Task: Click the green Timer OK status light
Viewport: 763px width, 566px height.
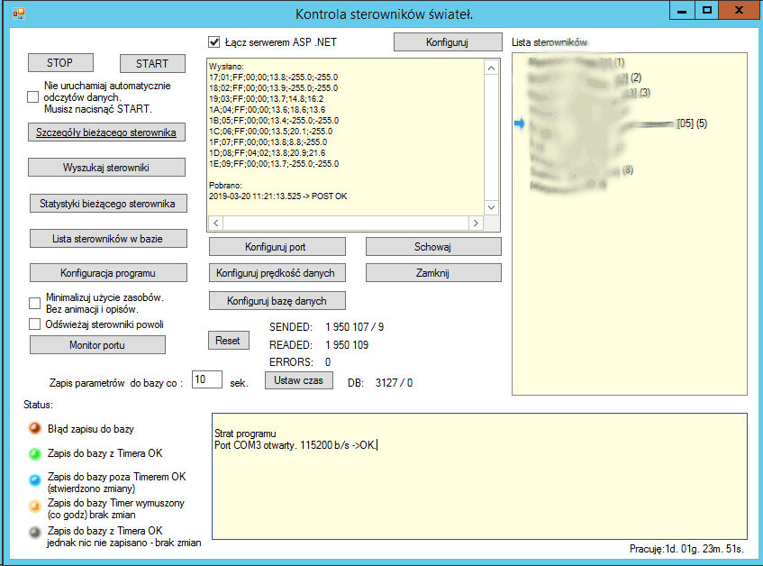Action: [34, 454]
